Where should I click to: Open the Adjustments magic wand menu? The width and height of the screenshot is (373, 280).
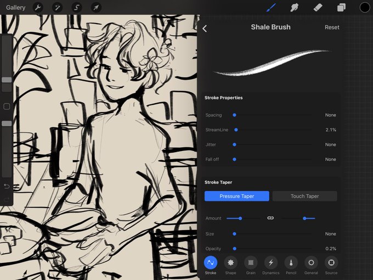point(58,8)
